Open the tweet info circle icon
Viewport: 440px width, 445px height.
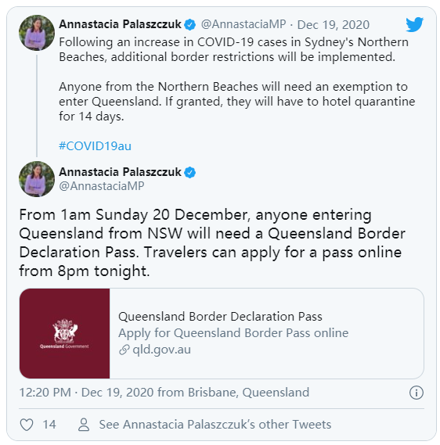[417, 393]
